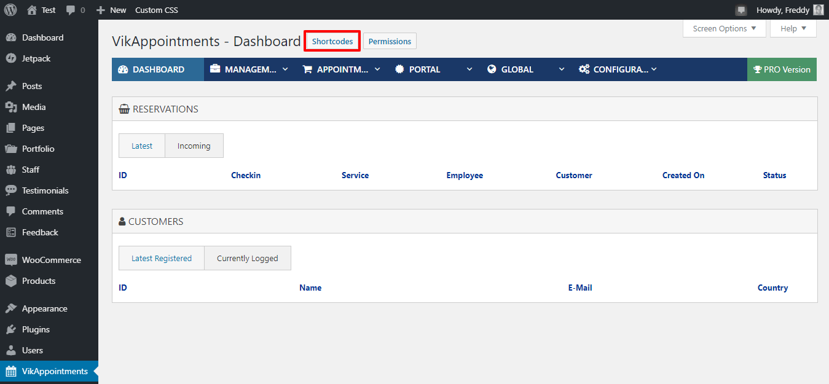Expand the Global dropdown arrow
Screen dimensions: 829x384
[562, 69]
